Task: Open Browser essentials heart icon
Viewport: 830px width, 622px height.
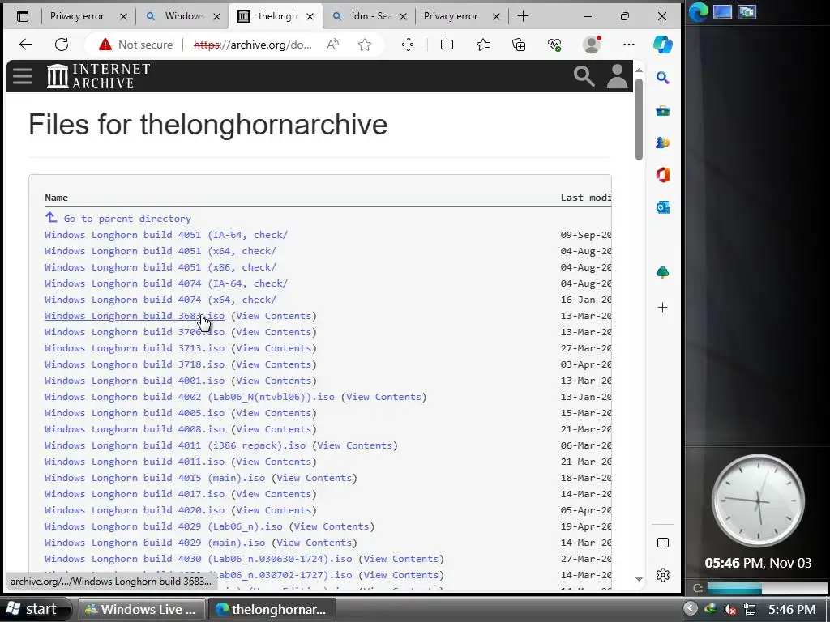Action: tap(554, 45)
